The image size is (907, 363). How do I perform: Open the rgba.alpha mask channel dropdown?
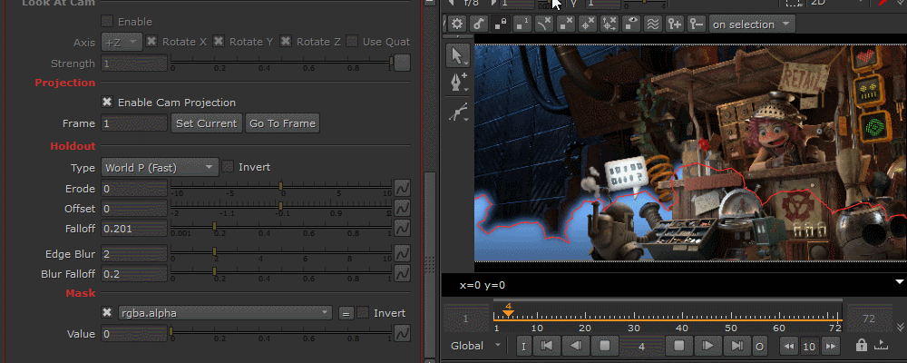[x=225, y=313]
